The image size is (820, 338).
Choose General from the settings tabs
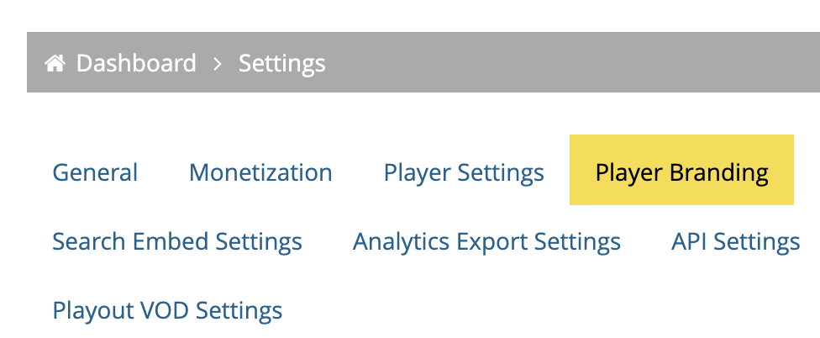pyautogui.click(x=95, y=172)
